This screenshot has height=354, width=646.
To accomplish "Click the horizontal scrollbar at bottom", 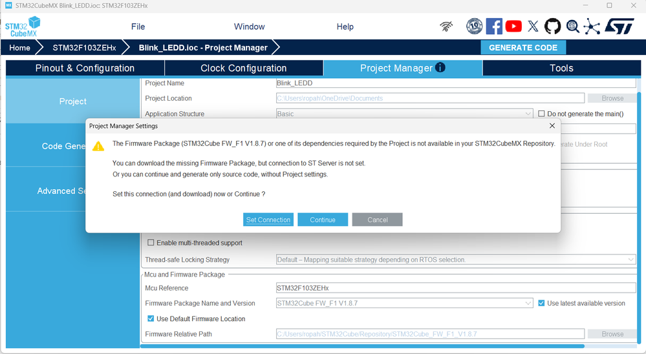I will coord(363,346).
